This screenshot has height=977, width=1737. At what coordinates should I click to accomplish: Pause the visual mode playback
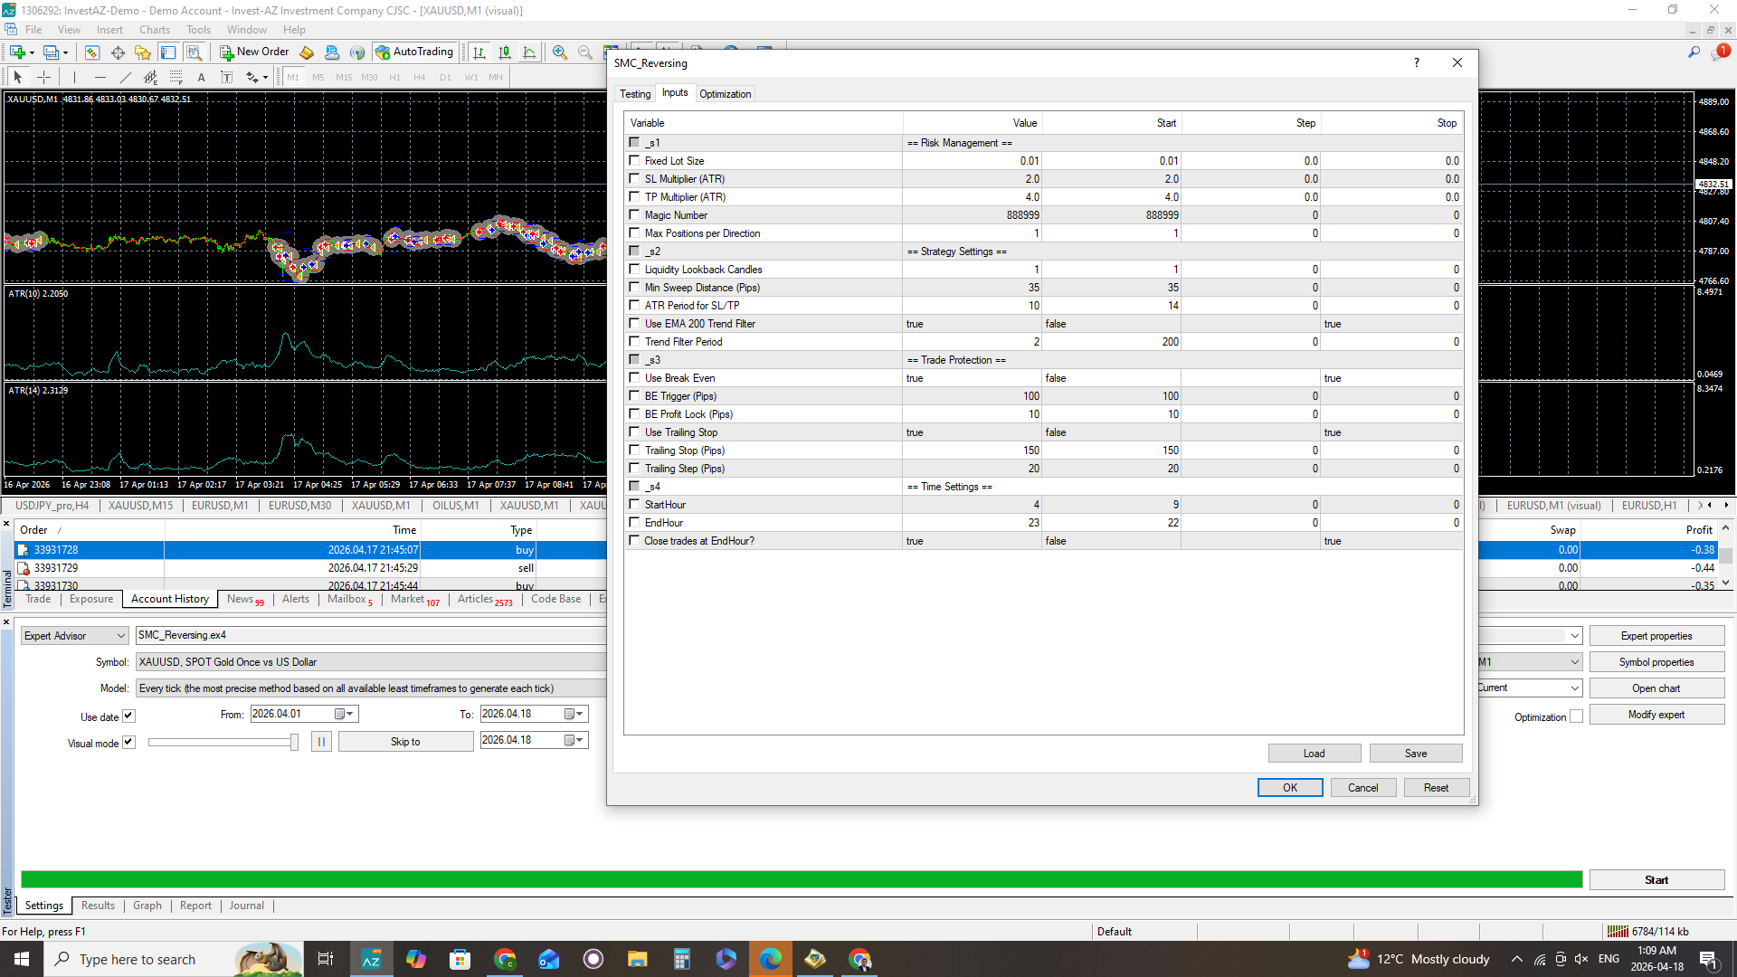pyautogui.click(x=321, y=742)
